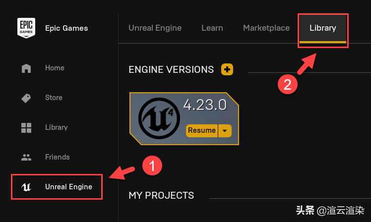Click the Epic Games logo icon
This screenshot has width=371, height=222.
click(x=26, y=28)
